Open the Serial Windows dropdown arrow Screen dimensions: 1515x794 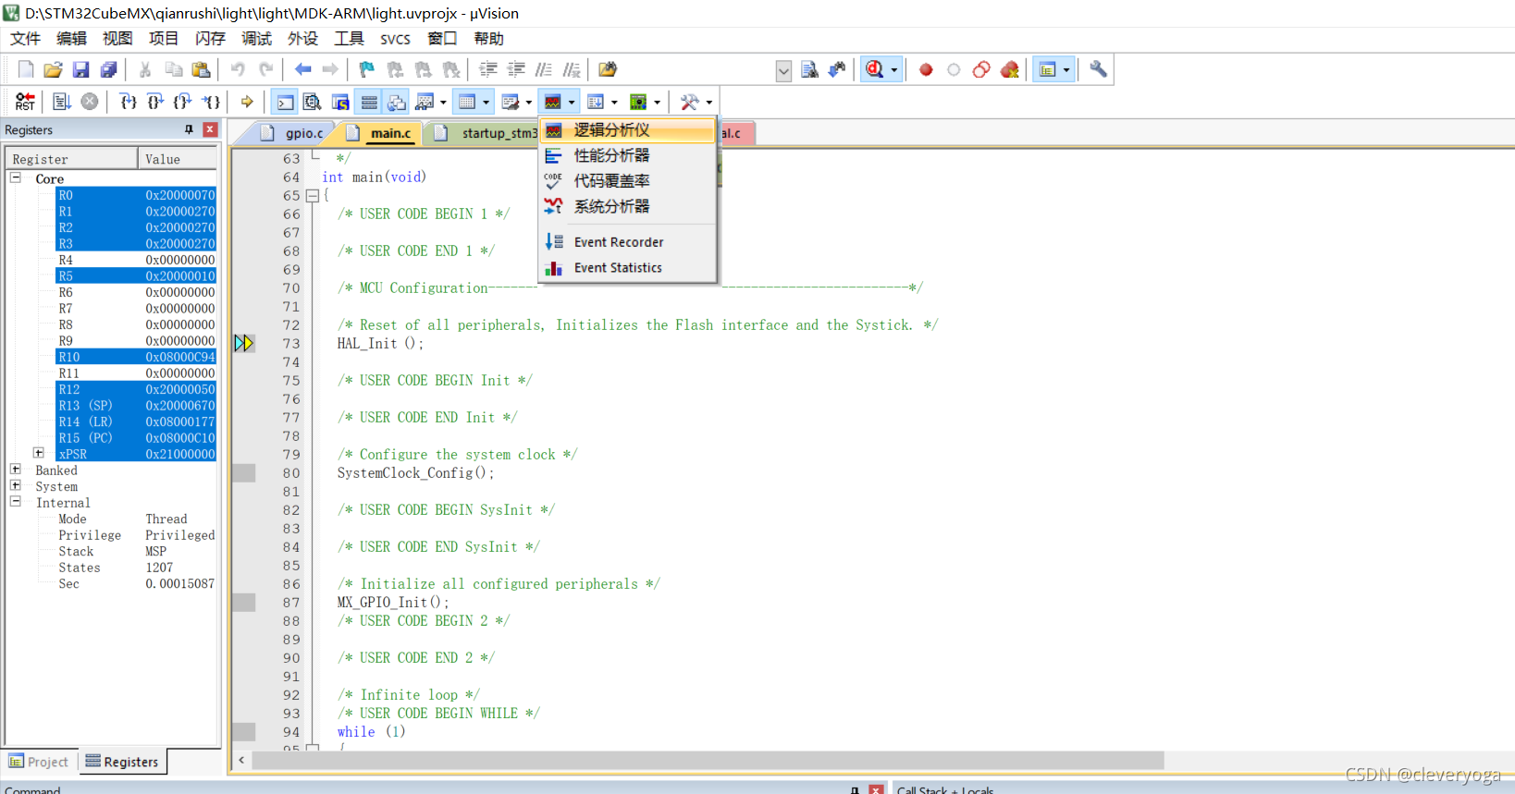point(529,103)
